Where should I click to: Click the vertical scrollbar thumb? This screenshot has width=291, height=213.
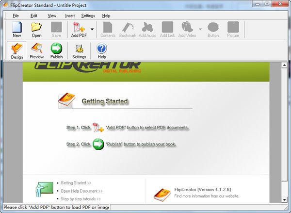tap(284, 125)
